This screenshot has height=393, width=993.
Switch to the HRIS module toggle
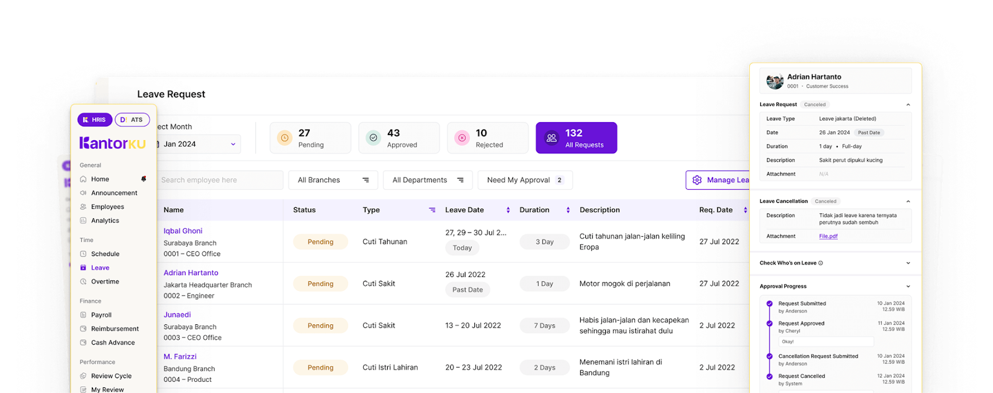click(94, 120)
